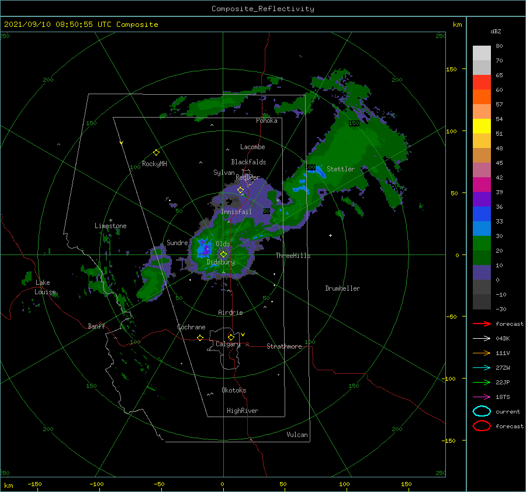Select the light blue 33 dBZ swatch
Screen dimensions: 526x492
click(482, 228)
